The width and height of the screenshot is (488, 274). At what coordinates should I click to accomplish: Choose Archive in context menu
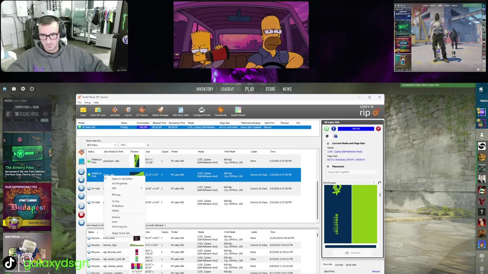[x=116, y=217]
